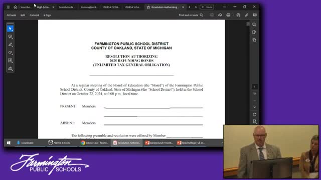
Task: Go to next page with down chevron
Action: point(255,107)
